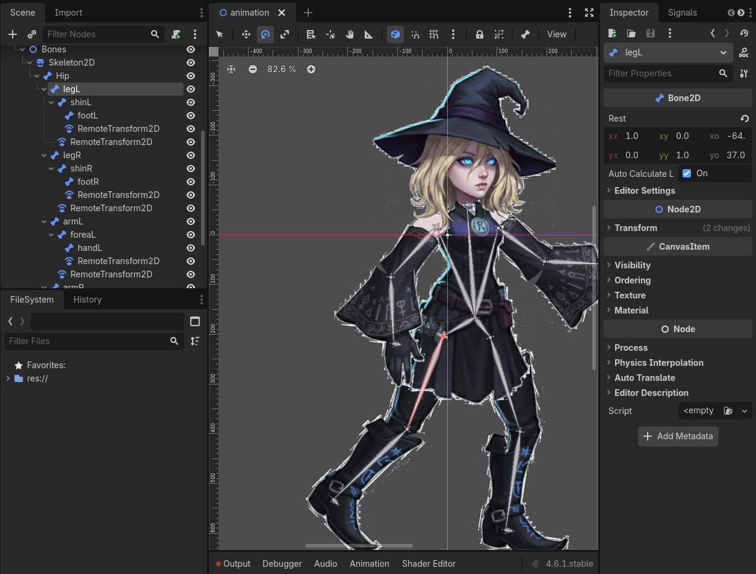Open the View menu in the viewport toolbar
This screenshot has width=756, height=574.
click(556, 34)
